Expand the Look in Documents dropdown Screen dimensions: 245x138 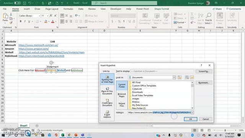pyautogui.click(x=174, y=77)
